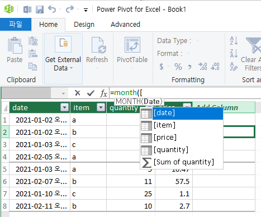Click quantity cell with value 25

click(131, 194)
